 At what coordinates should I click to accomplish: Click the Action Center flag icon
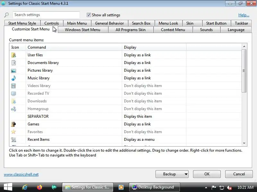214,187
